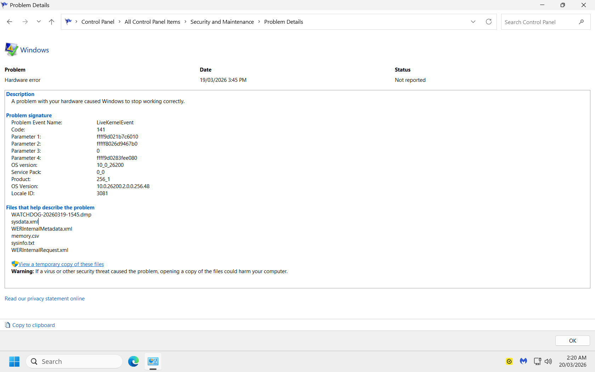
Task: Click the LiveKernelEvent value
Action: [115, 123]
